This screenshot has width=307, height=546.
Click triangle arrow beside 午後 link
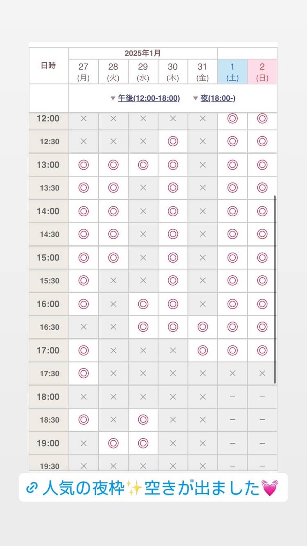click(x=113, y=99)
